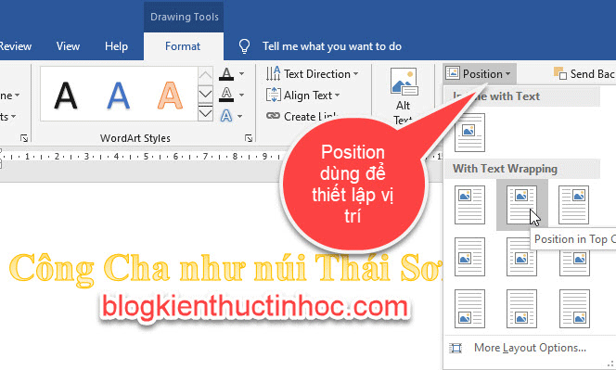Image resolution: width=616 pixels, height=370 pixels.
Task: Open the Text Fill dropdown arrow
Action: 241,73
